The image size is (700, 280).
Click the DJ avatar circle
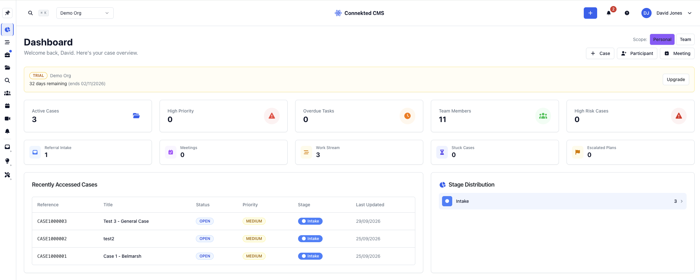click(x=646, y=13)
